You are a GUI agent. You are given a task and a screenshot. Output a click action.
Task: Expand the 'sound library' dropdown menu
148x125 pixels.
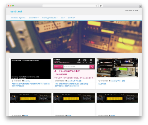[x=34, y=18]
